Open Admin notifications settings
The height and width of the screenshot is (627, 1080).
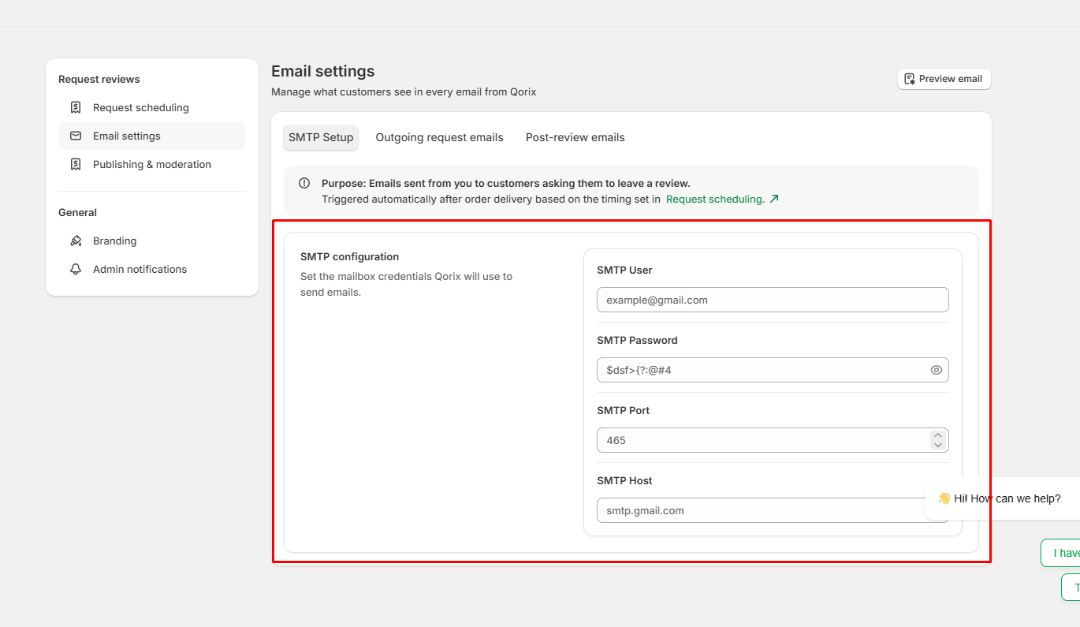point(152,269)
